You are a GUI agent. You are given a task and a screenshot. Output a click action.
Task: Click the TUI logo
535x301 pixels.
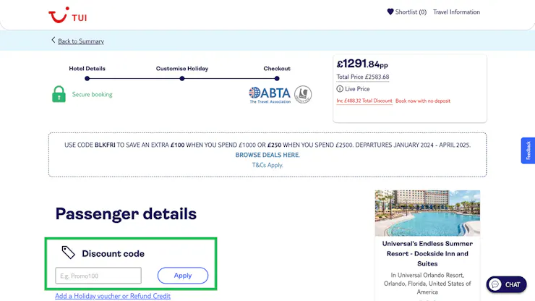click(67, 15)
